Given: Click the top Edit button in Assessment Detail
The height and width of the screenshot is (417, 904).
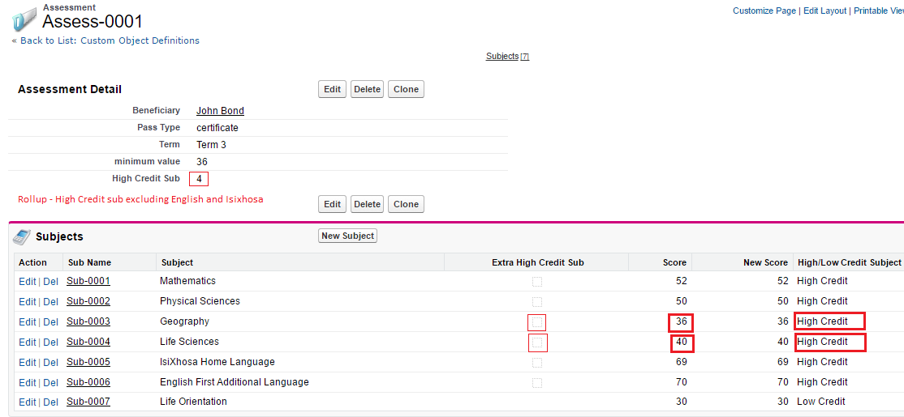Looking at the screenshot, I should [x=332, y=89].
